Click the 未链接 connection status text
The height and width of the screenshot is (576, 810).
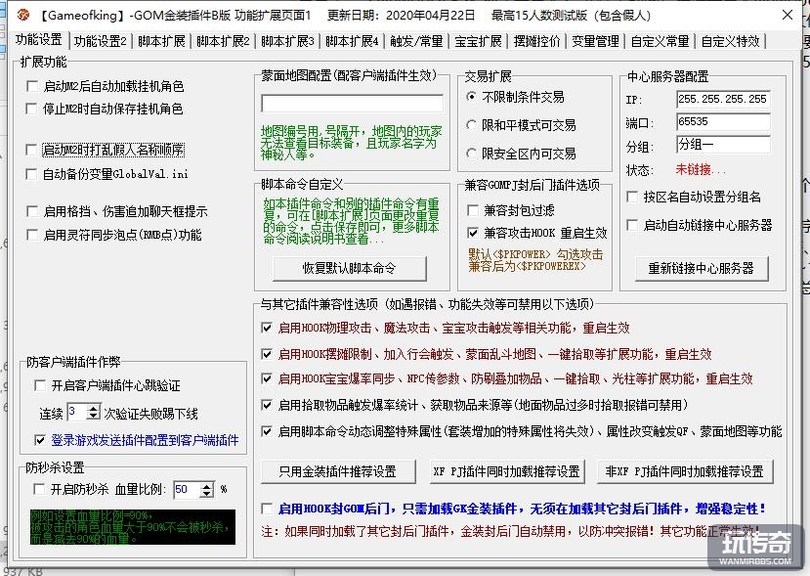(701, 169)
